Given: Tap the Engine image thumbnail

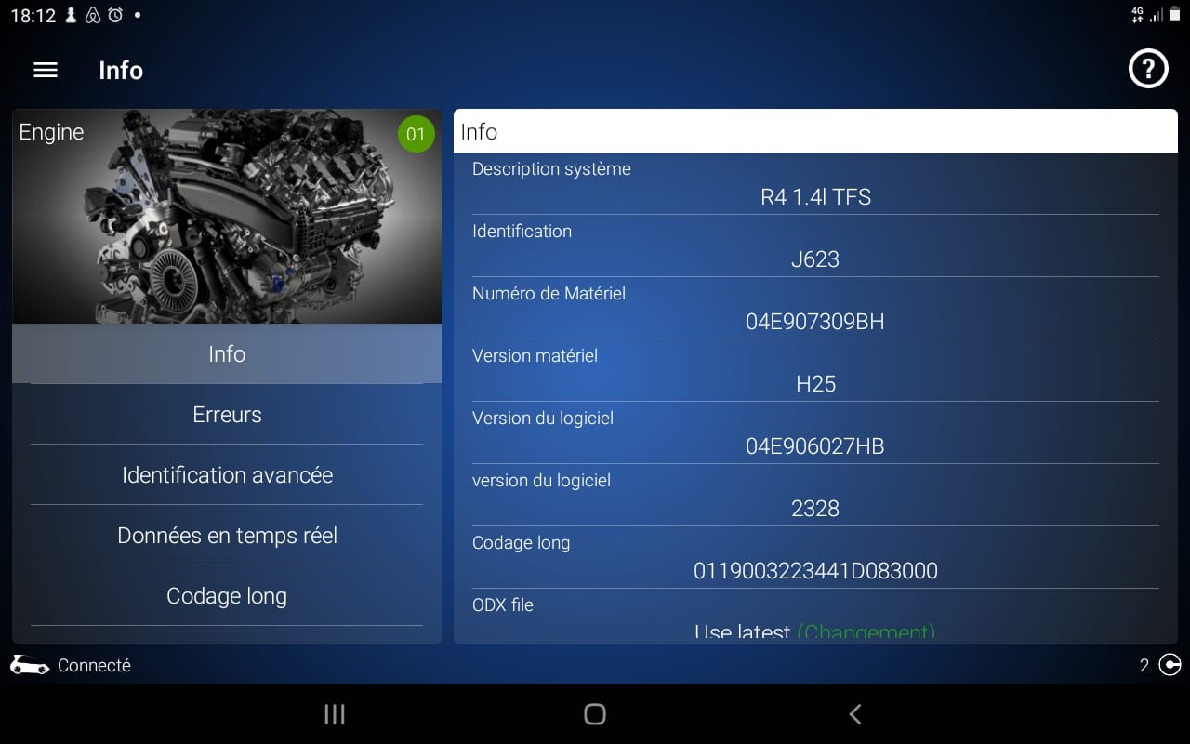Looking at the screenshot, I should coord(227,217).
